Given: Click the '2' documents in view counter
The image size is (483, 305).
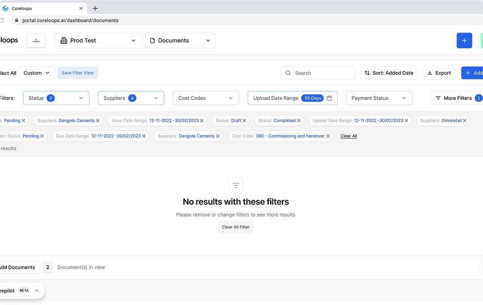Looking at the screenshot, I should [x=48, y=267].
